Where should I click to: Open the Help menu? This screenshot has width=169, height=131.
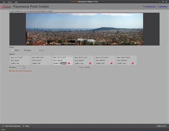click(16, 2)
